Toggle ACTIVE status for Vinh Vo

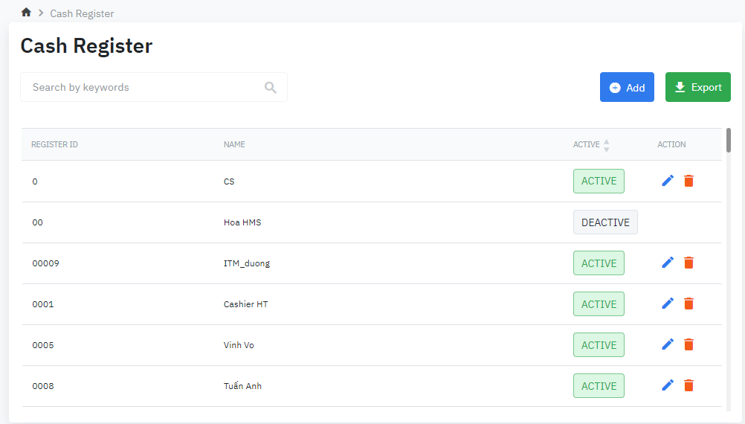[599, 345]
